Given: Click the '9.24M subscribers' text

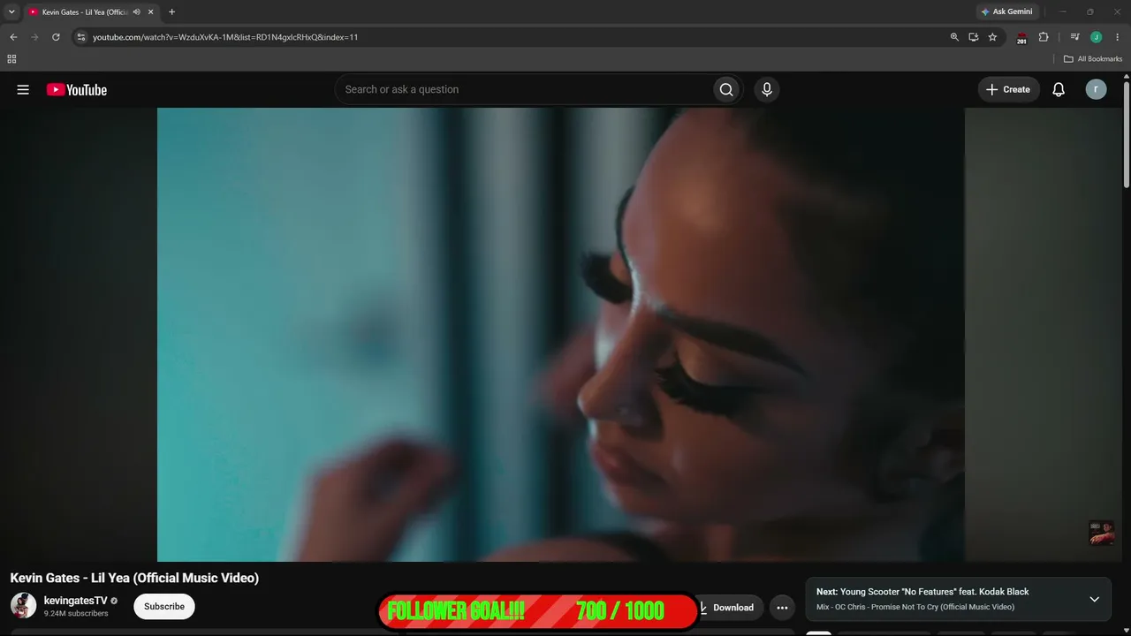Looking at the screenshot, I should [x=76, y=614].
